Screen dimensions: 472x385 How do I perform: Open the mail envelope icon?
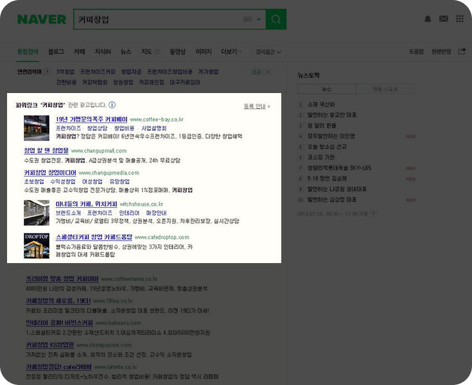443,19
